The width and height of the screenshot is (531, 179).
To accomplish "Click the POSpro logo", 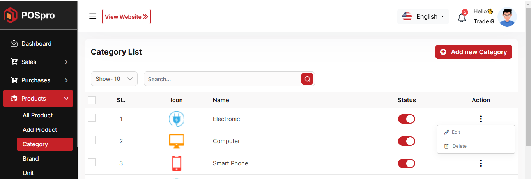I will [29, 16].
